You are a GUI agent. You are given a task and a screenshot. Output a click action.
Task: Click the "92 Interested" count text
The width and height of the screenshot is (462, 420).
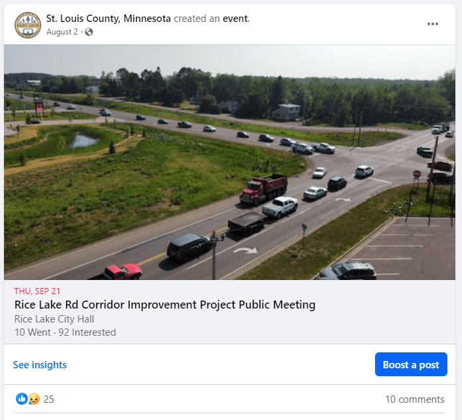(x=87, y=332)
